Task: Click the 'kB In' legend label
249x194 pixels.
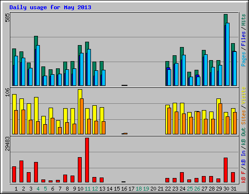Action: point(244,158)
